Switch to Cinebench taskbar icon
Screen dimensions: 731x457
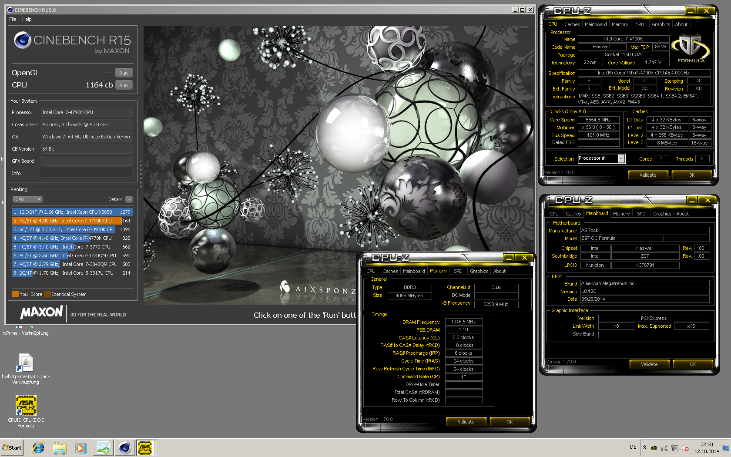pyautogui.click(x=125, y=447)
